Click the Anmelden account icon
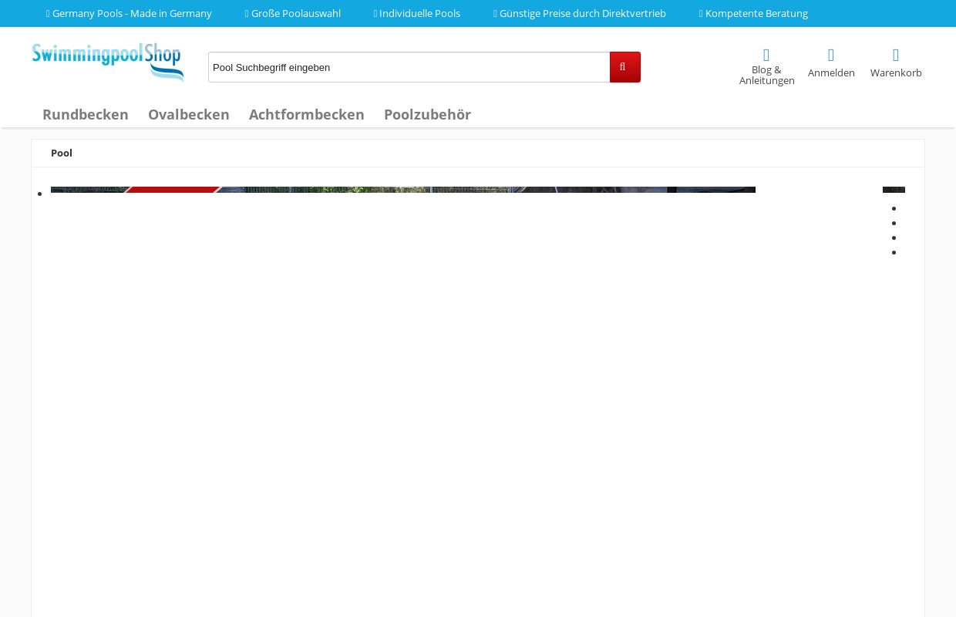 click(x=831, y=55)
